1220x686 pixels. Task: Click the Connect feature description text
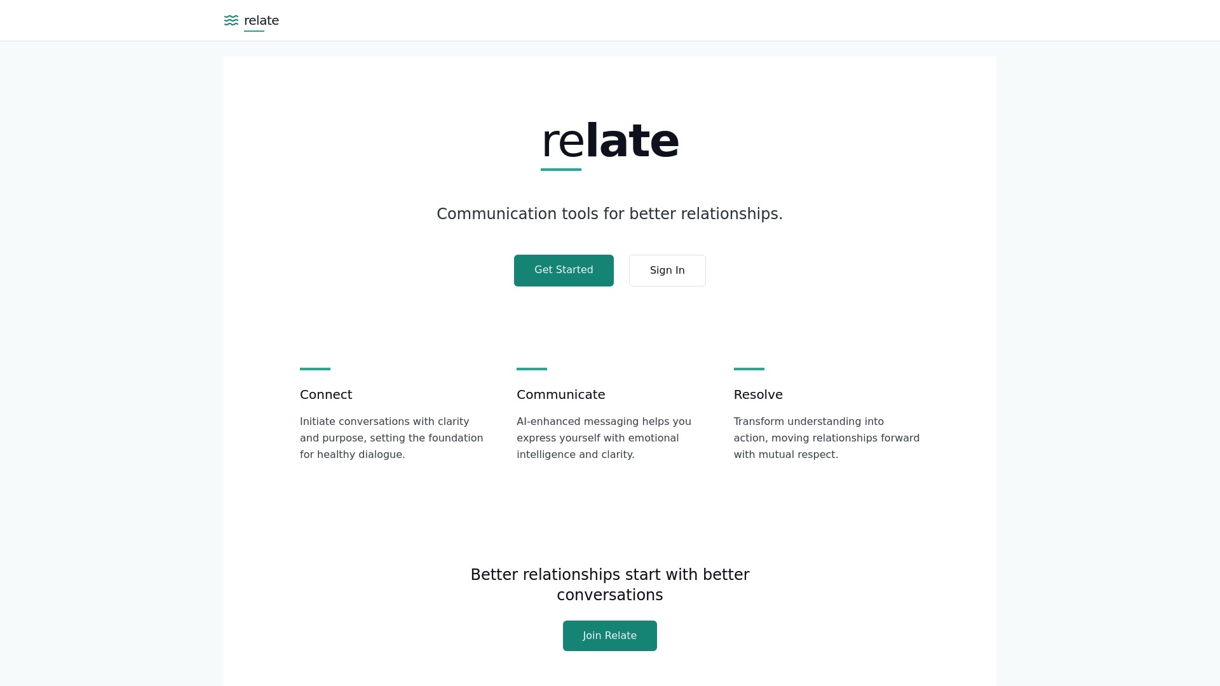pos(391,438)
